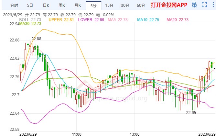The height and width of the screenshot is (136, 216).
Task: Switch to the 60分 interval
Action: pos(141,6)
